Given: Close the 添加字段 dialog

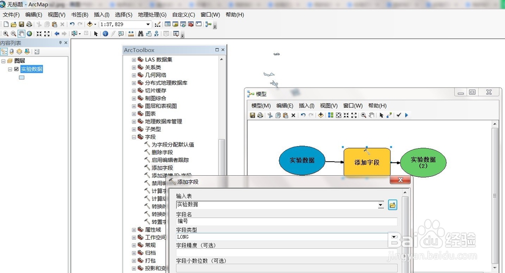Looking at the screenshot, I should (x=400, y=180).
